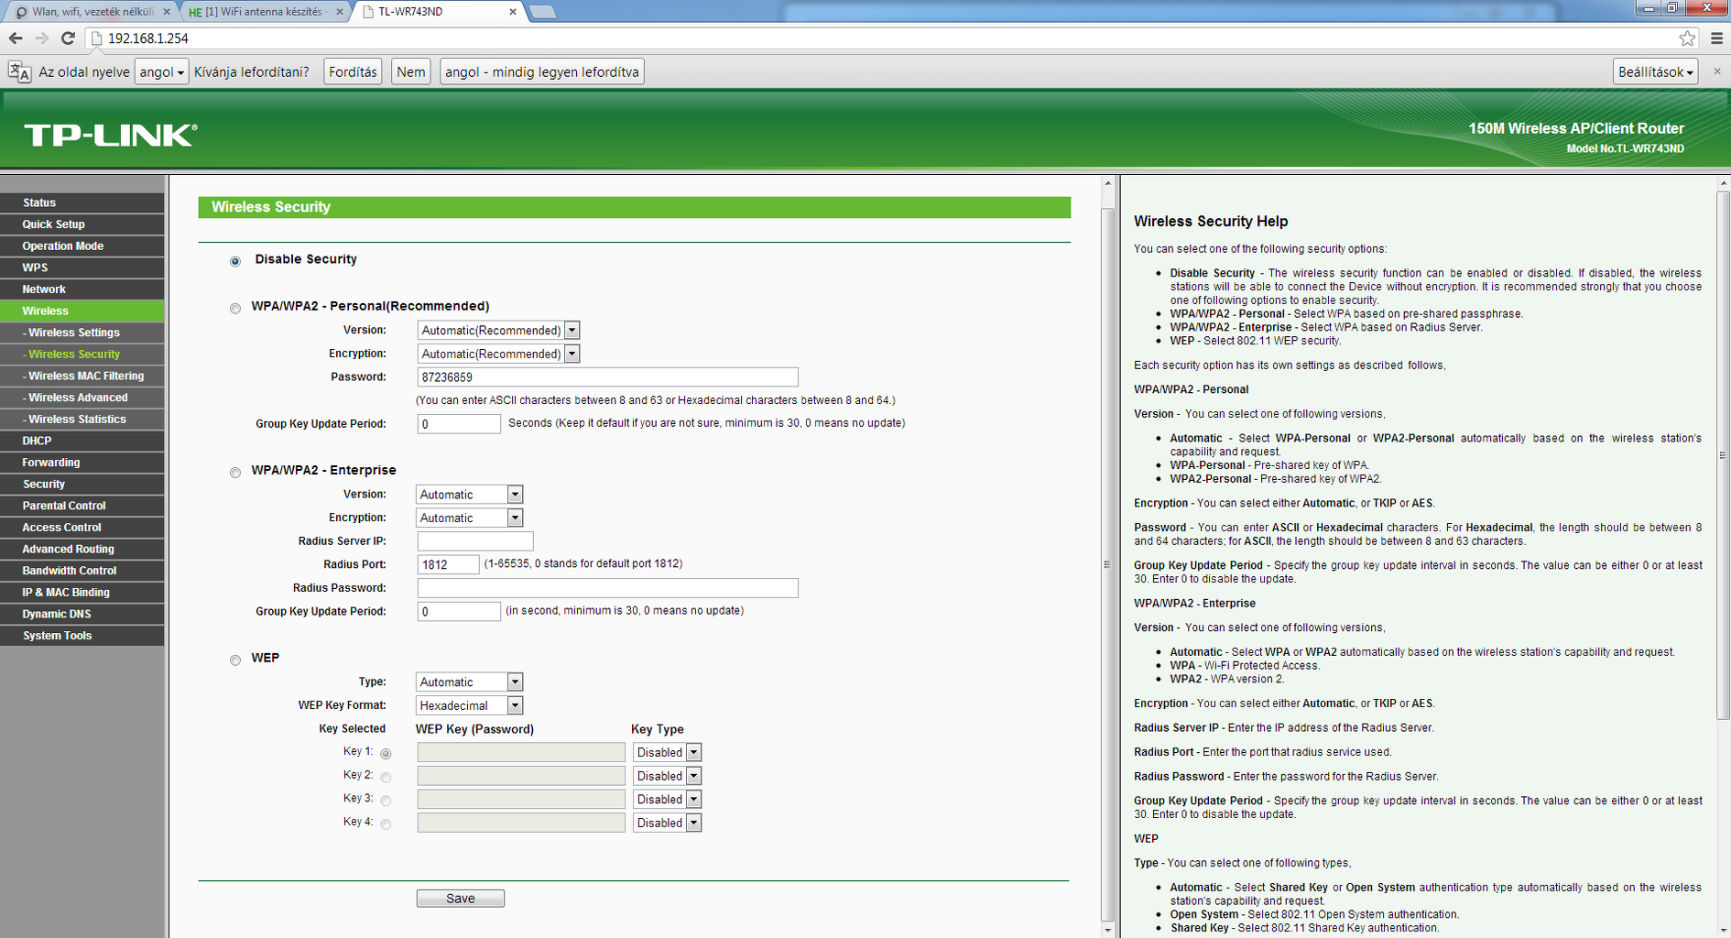The width and height of the screenshot is (1731, 938).
Task: Choose WEP Key 1 radio button
Action: 386,754
